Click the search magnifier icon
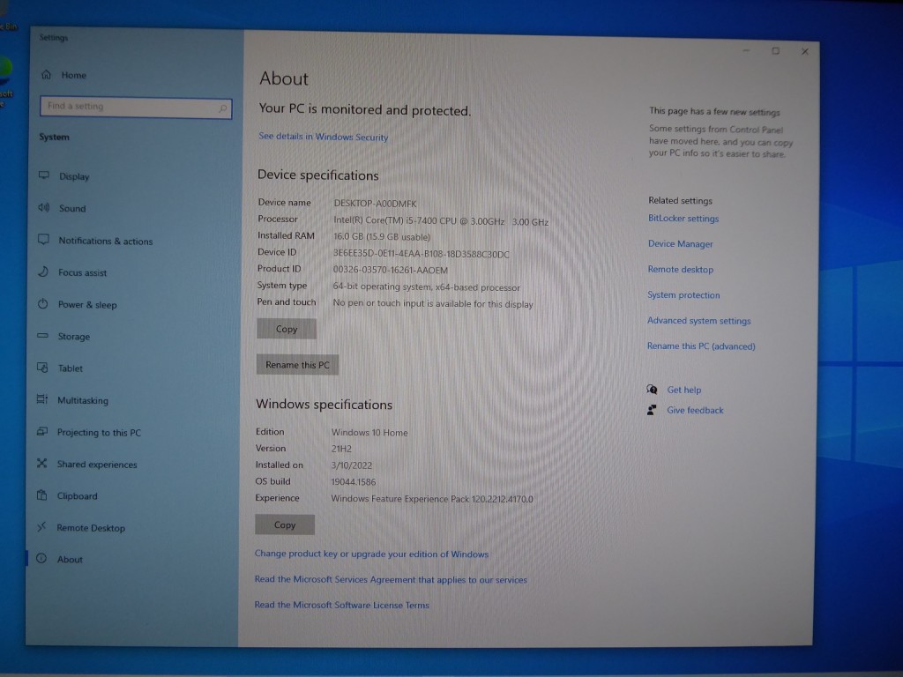The image size is (903, 677). click(x=223, y=108)
